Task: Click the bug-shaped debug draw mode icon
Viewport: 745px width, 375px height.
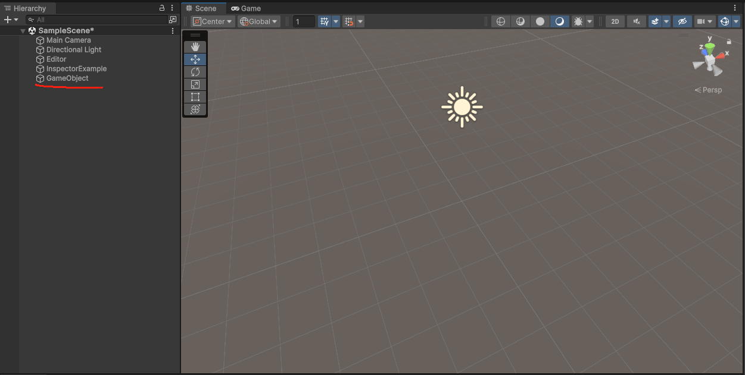Action: [578, 21]
